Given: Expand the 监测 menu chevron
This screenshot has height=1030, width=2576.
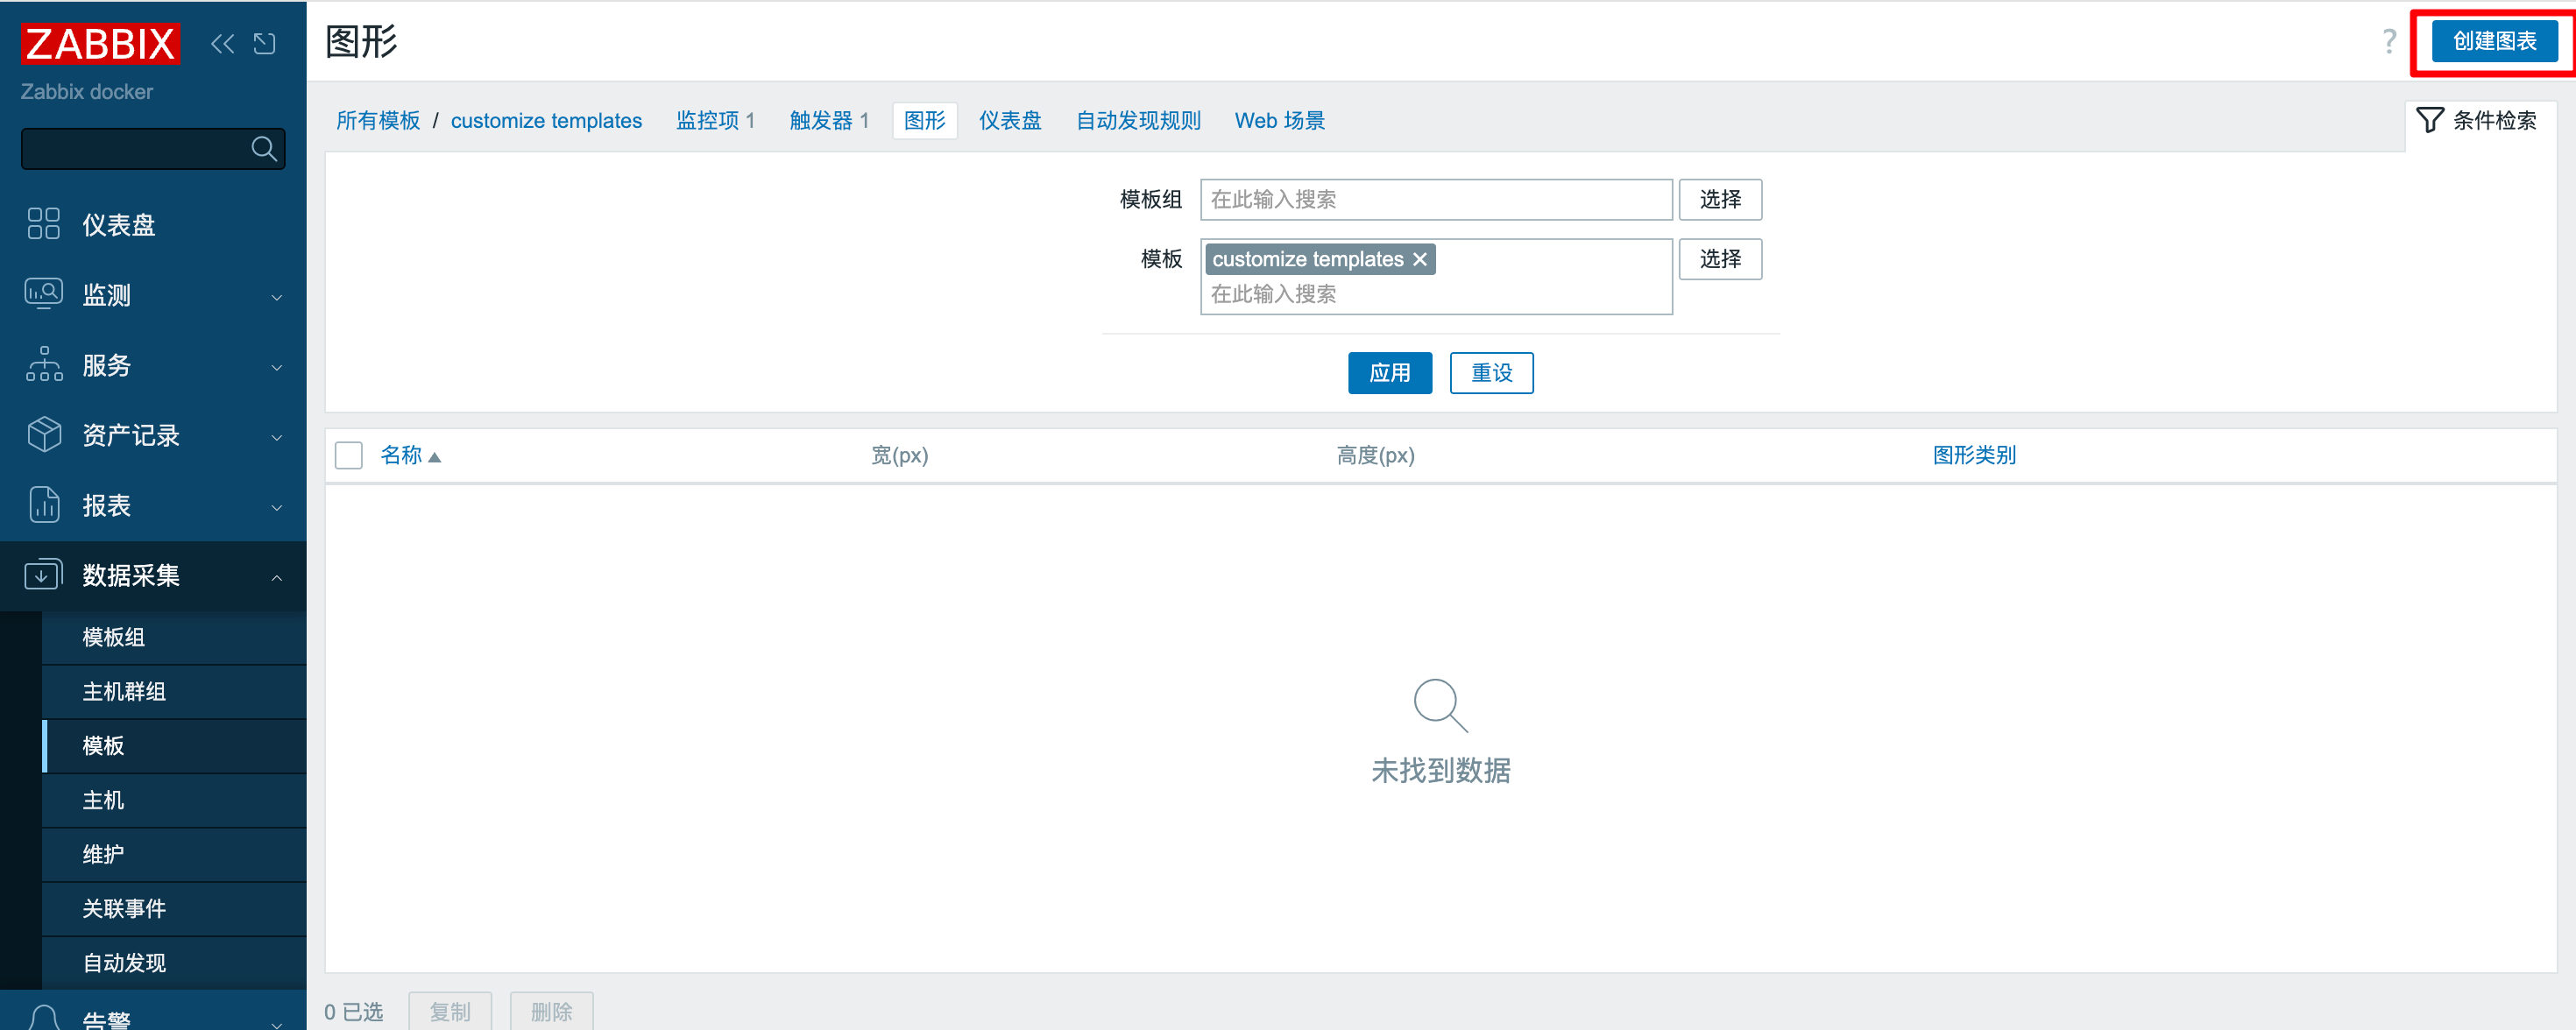Looking at the screenshot, I should (277, 297).
